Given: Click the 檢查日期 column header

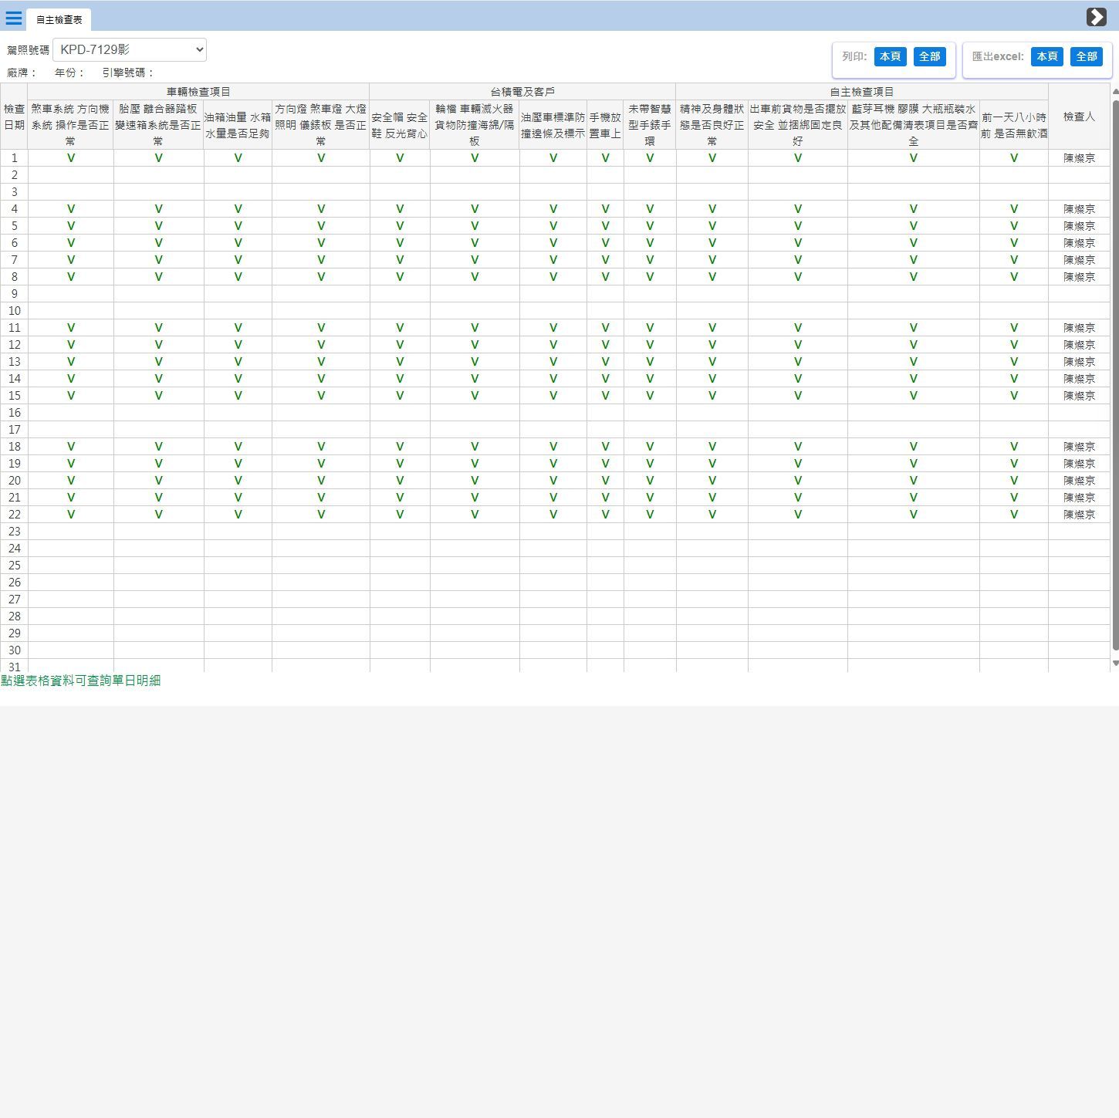Looking at the screenshot, I should tap(14, 117).
